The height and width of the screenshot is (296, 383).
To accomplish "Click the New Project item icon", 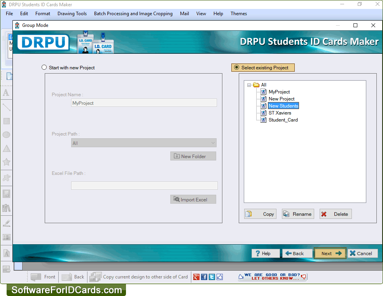I will pos(263,99).
